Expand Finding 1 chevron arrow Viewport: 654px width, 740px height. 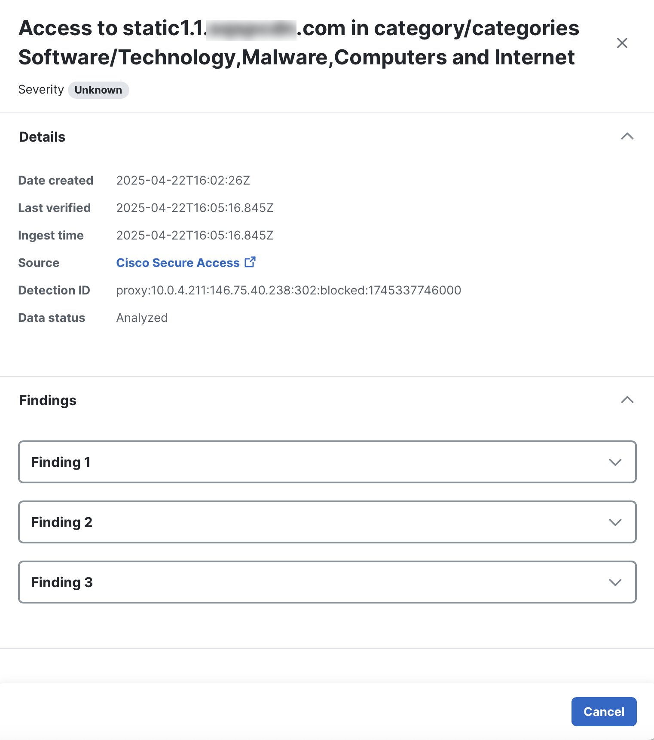[615, 462]
